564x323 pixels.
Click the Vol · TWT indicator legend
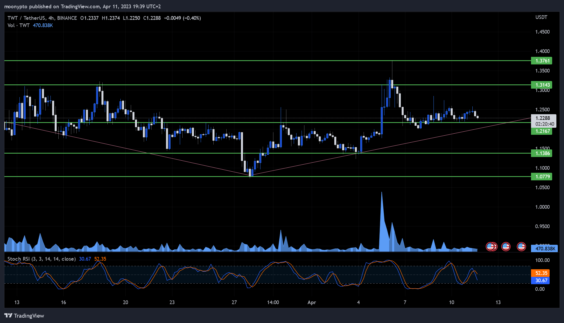pos(18,25)
